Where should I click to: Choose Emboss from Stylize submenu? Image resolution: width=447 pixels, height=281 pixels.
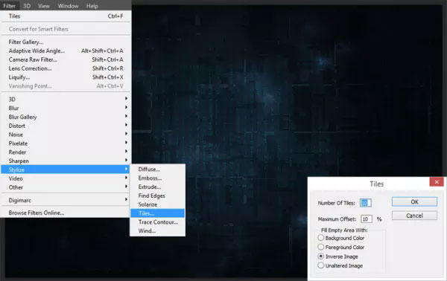(x=157, y=178)
